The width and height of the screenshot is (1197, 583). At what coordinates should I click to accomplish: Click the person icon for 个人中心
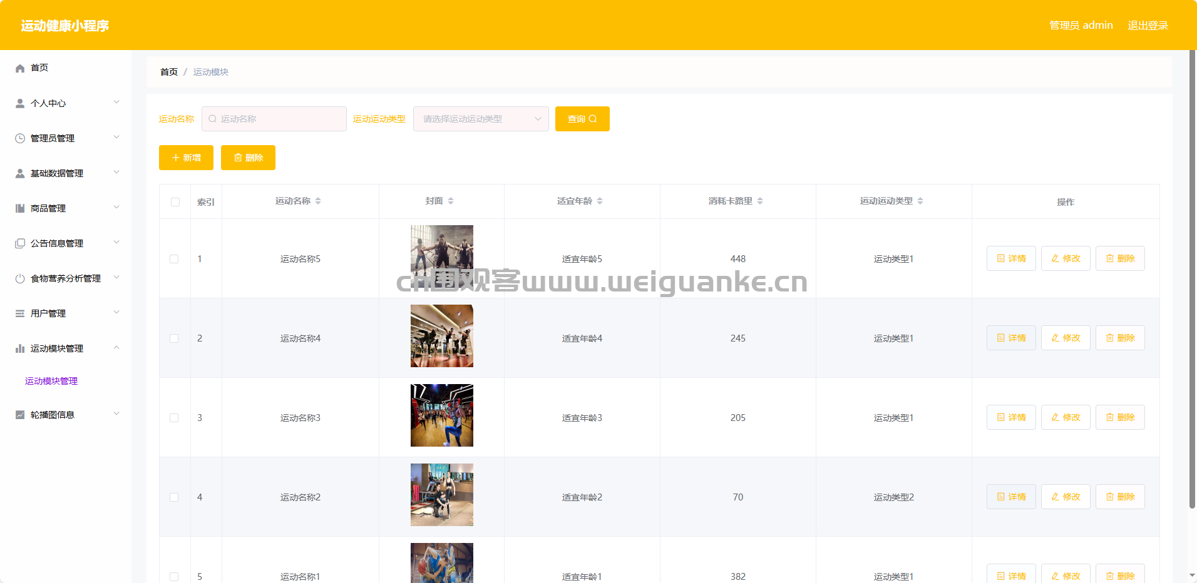pyautogui.click(x=20, y=103)
